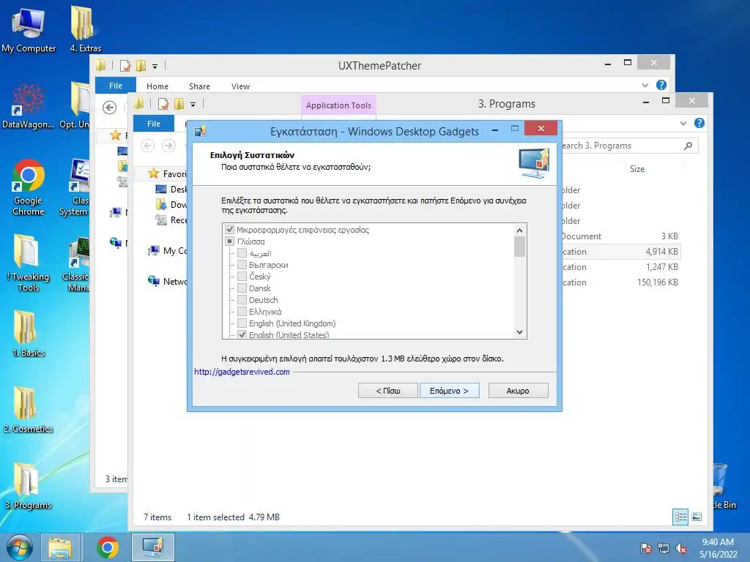Viewport: 750px width, 562px height.
Task: Check the Deutsch language checkbox
Action: click(242, 299)
